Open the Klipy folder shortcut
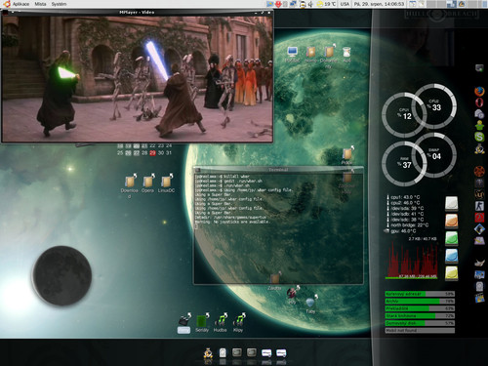This screenshot has width=488, height=366. click(239, 322)
